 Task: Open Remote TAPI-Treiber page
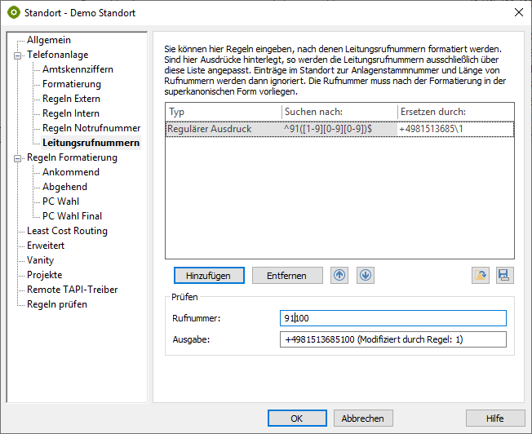[72, 290]
